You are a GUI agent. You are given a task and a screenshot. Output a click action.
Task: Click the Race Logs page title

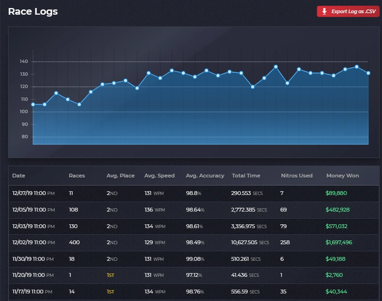pos(32,11)
